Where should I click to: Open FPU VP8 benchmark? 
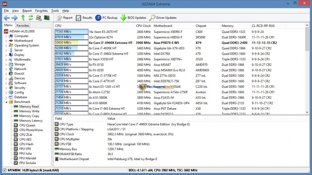point(25,149)
